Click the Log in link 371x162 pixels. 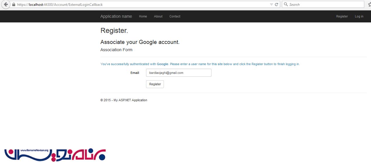pyautogui.click(x=359, y=17)
